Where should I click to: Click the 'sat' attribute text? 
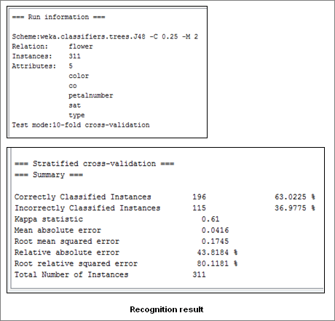(x=74, y=106)
